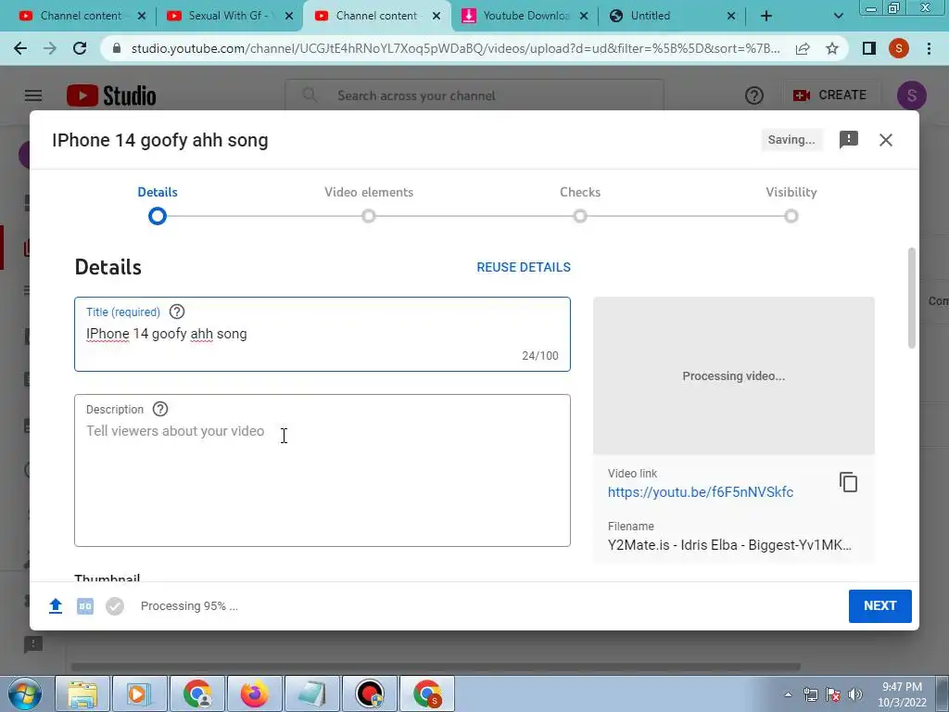This screenshot has height=712, width=949.
Task: Bookmark this page with star icon
Action: 832,48
